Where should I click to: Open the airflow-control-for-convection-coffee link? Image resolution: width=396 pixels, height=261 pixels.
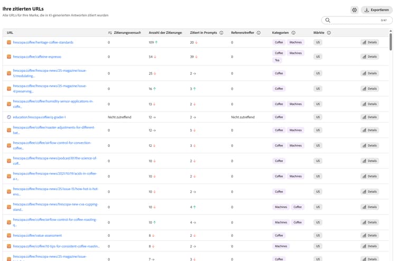[52, 145]
